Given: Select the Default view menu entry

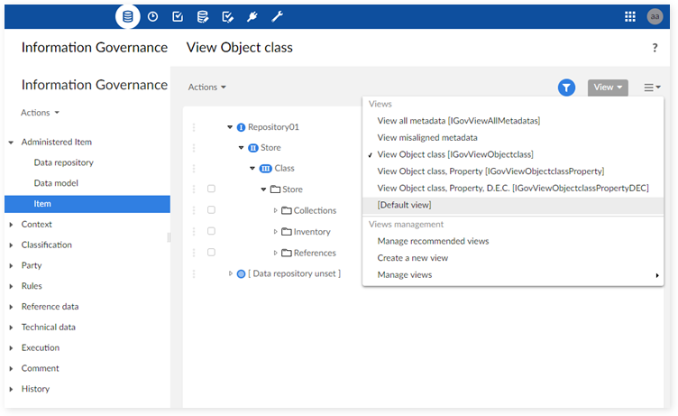Looking at the screenshot, I should tap(404, 205).
